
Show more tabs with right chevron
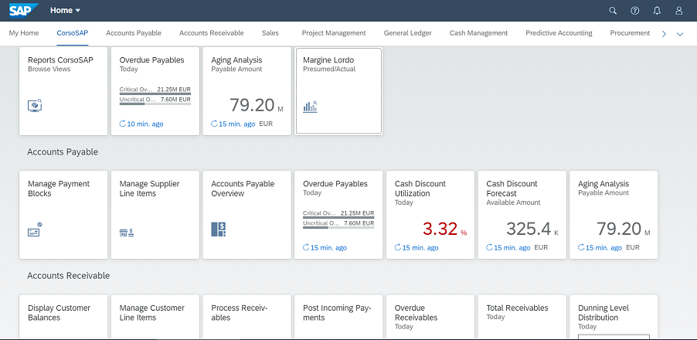tap(664, 34)
